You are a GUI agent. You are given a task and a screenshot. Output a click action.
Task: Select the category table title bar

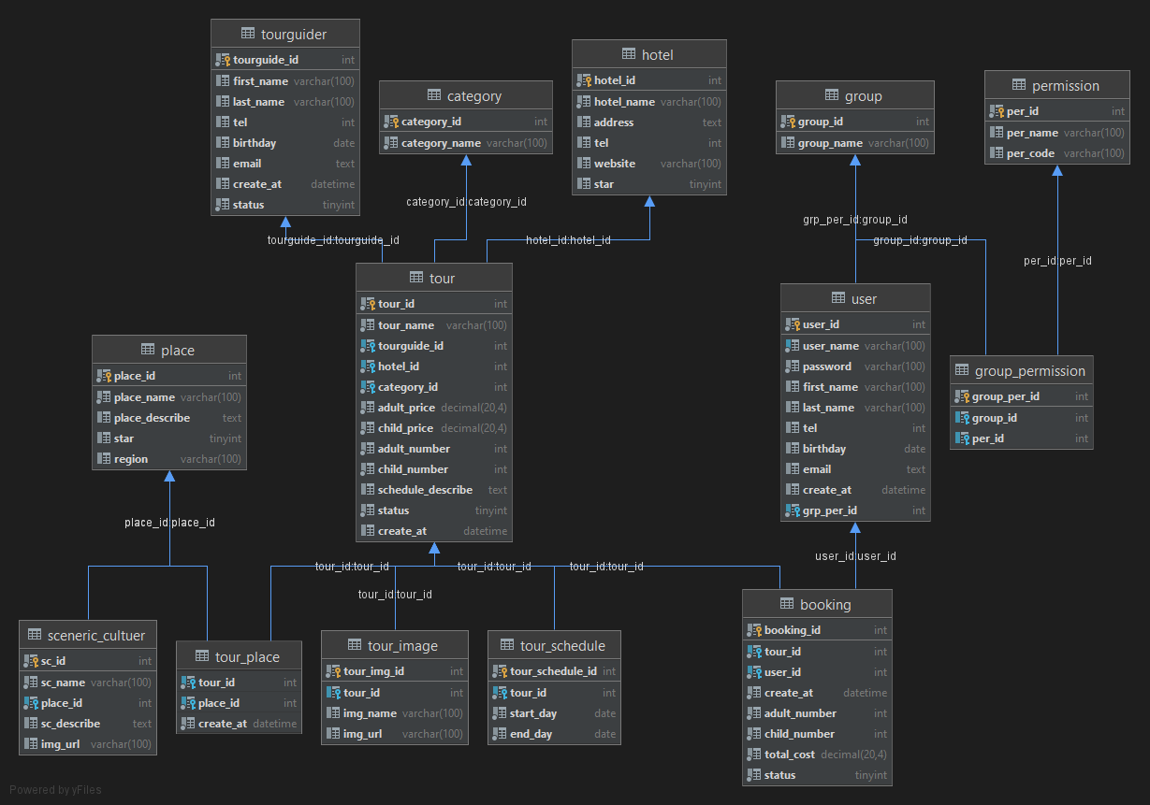[x=465, y=94]
